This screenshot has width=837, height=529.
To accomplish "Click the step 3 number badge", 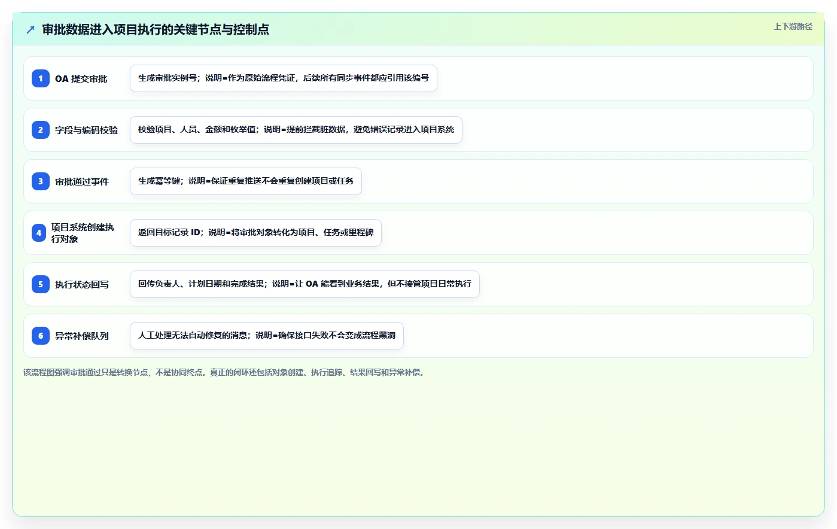I will (41, 181).
